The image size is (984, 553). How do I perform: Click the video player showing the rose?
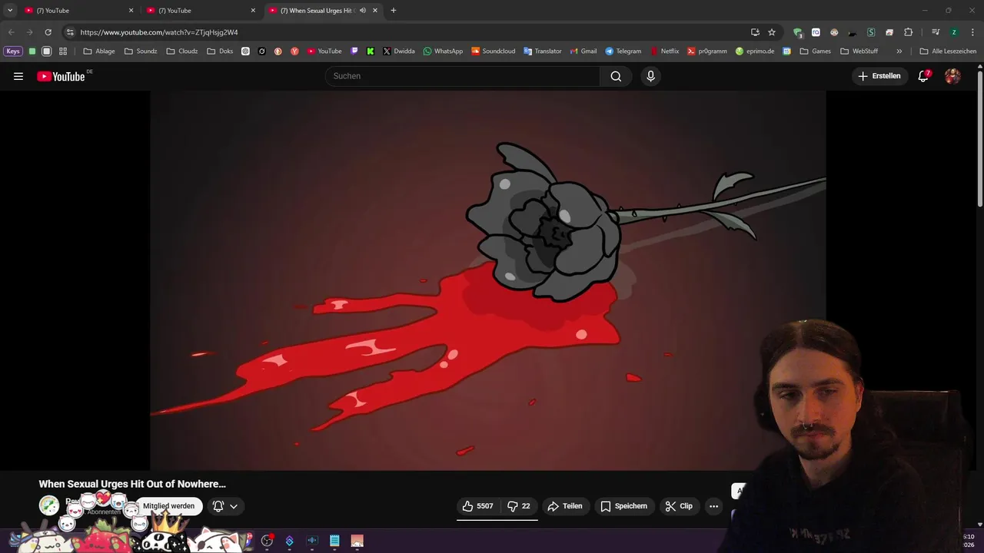pos(487,280)
